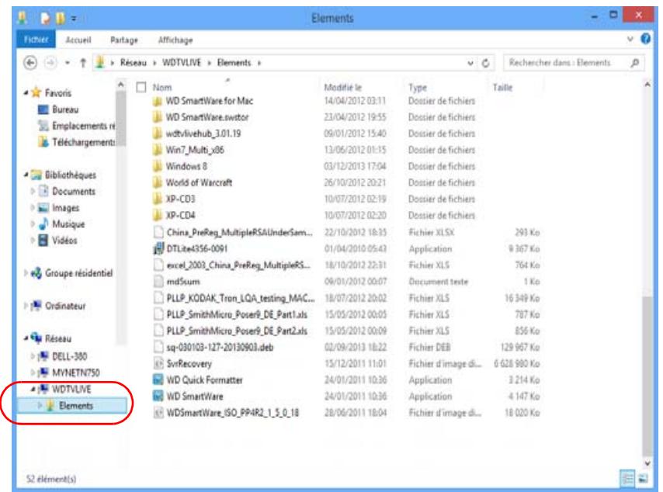Click the Forward navigation arrow

[x=50, y=63]
